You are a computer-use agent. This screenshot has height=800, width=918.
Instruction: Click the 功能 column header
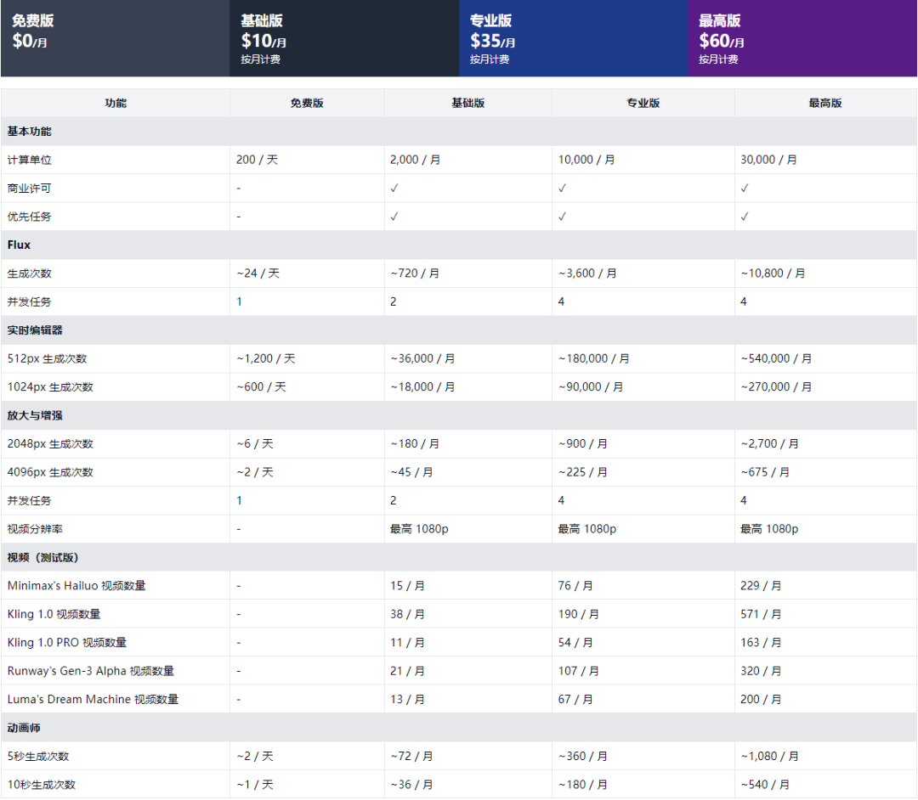(116, 103)
